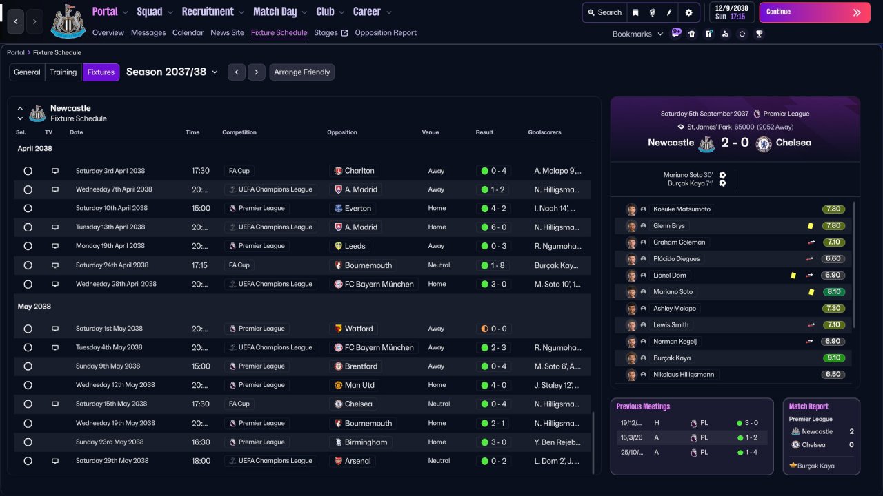Click the Arsenal crest in opposition column

[x=338, y=461]
